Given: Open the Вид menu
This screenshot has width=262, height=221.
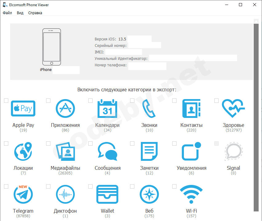Looking at the screenshot, I should (20, 13).
